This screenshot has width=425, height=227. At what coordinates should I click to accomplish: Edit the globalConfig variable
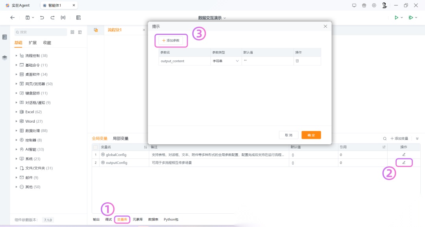tap(404, 154)
